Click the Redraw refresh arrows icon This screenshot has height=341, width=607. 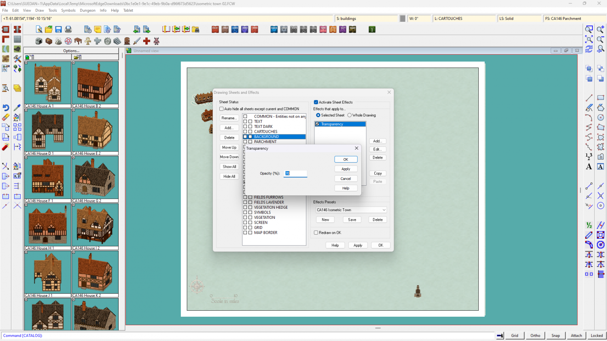(x=589, y=49)
